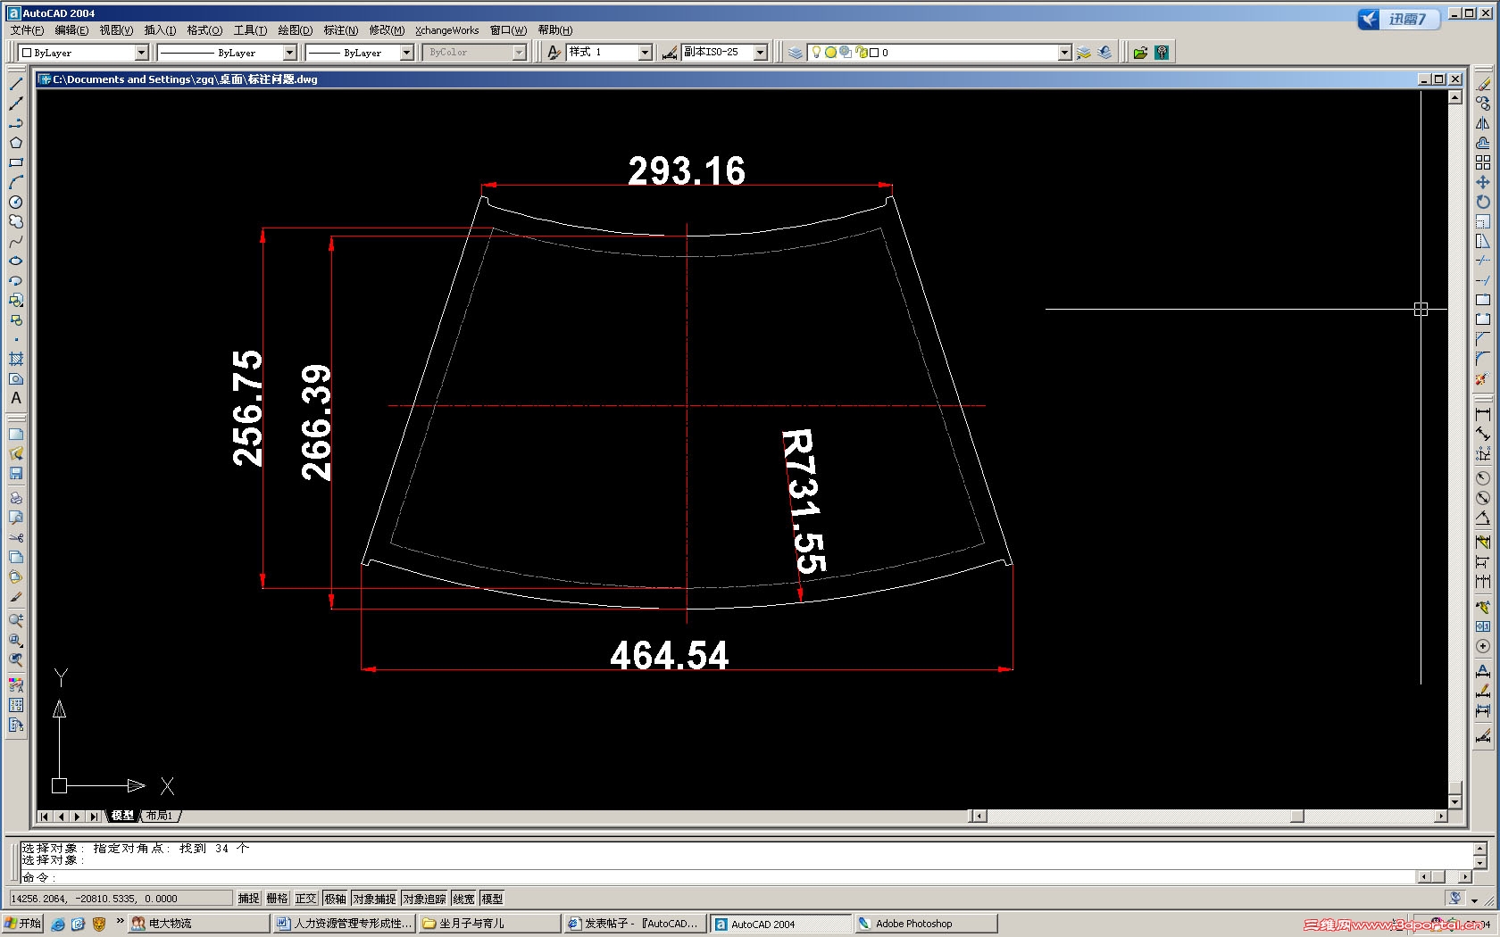Select the Revision Cloud tool
1500x937 pixels.
(16, 221)
